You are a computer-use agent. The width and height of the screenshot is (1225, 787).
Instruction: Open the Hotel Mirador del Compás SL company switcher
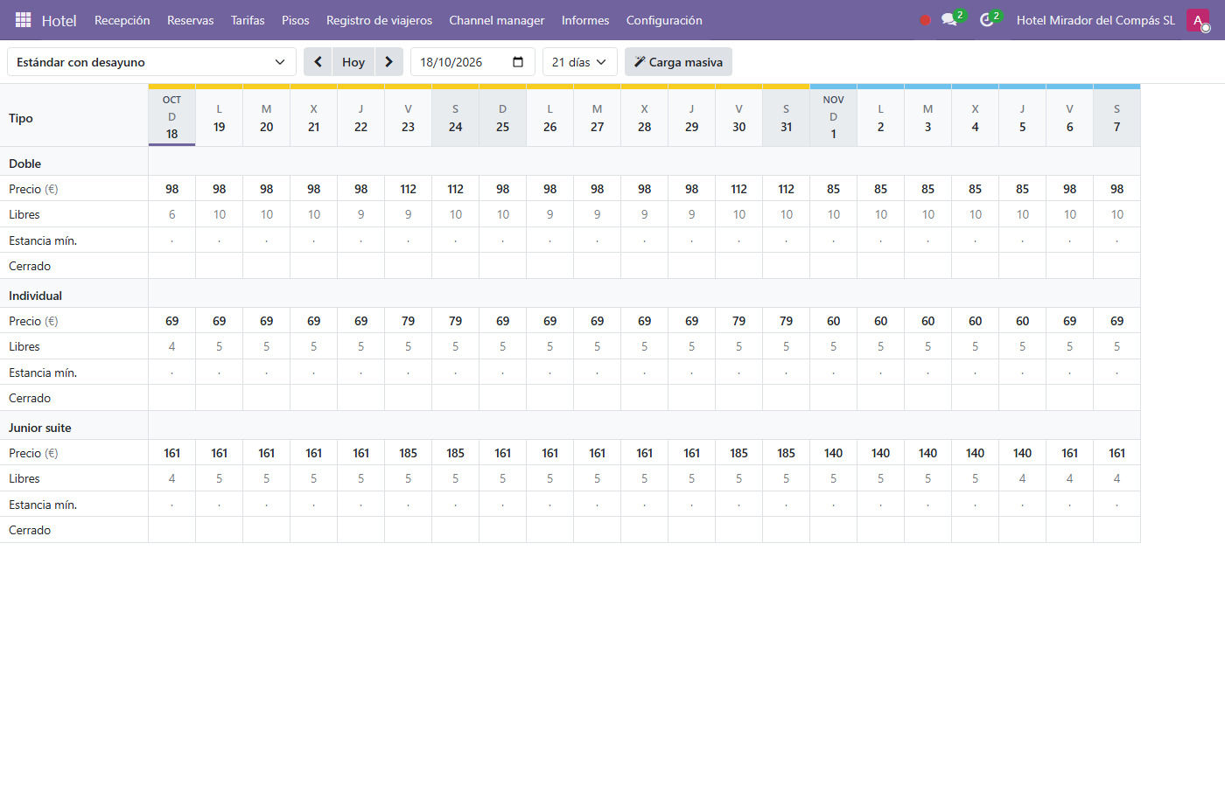[1095, 20]
